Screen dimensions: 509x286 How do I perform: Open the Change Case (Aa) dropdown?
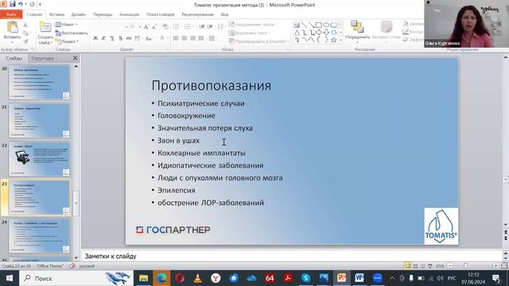click(149, 38)
